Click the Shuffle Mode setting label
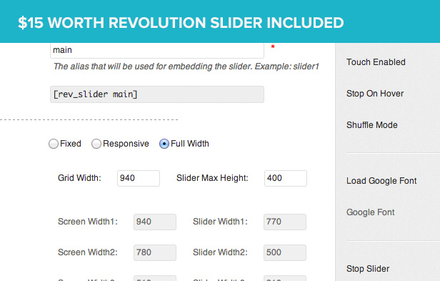The height and width of the screenshot is (281, 440). (x=372, y=125)
